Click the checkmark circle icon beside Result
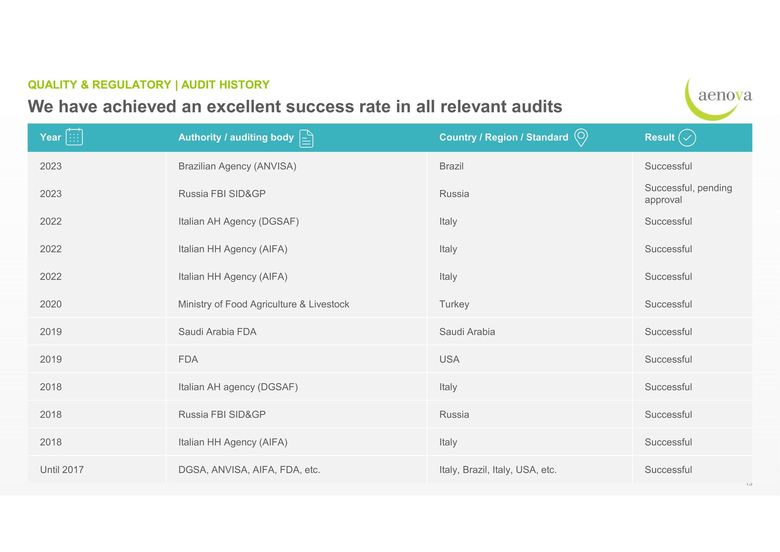 click(x=687, y=138)
